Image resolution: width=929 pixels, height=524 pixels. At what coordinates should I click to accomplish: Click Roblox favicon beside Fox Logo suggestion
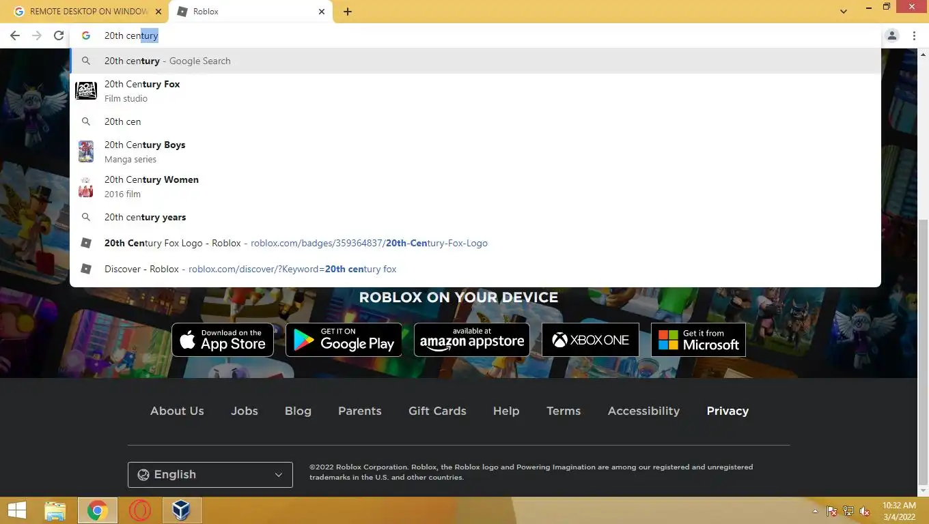pos(86,243)
